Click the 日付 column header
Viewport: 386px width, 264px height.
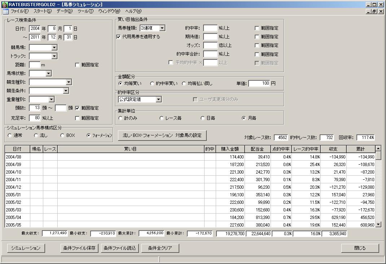[x=17, y=149]
